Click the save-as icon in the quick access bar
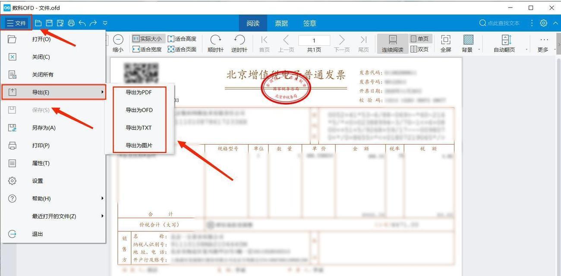 (60, 23)
